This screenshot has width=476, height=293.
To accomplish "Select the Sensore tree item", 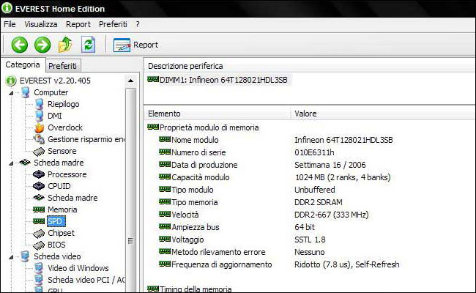I will (x=62, y=151).
